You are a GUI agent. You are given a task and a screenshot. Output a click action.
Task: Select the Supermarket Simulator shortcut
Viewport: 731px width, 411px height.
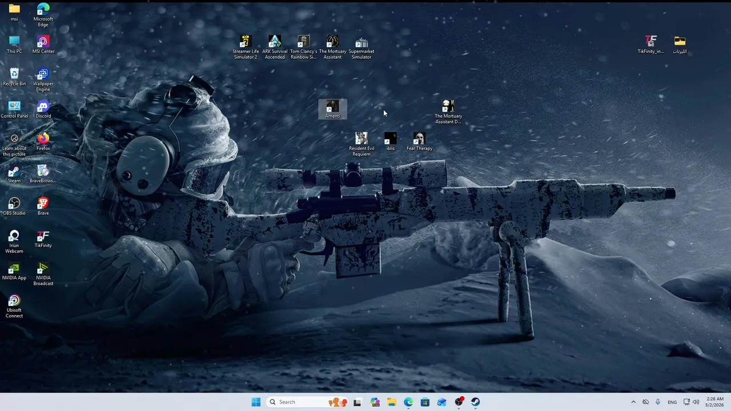(x=362, y=47)
